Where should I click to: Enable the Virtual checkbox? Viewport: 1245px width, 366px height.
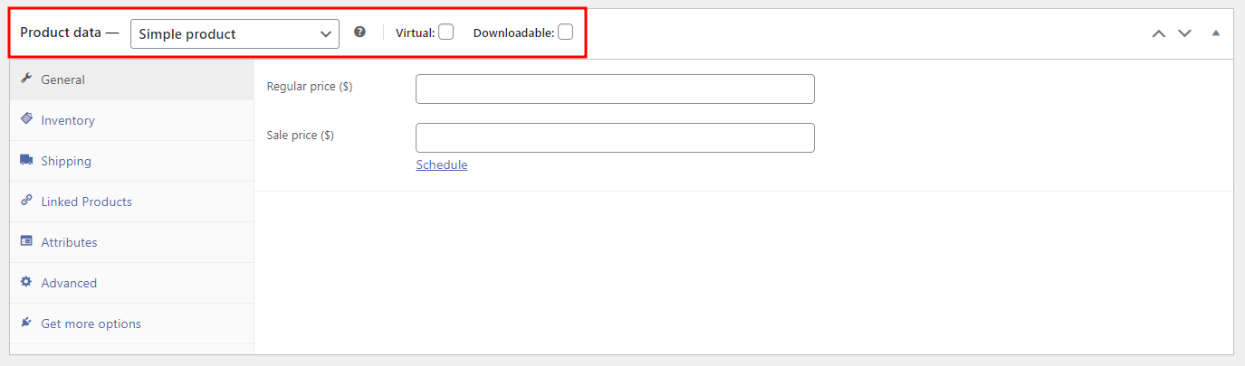pos(445,33)
